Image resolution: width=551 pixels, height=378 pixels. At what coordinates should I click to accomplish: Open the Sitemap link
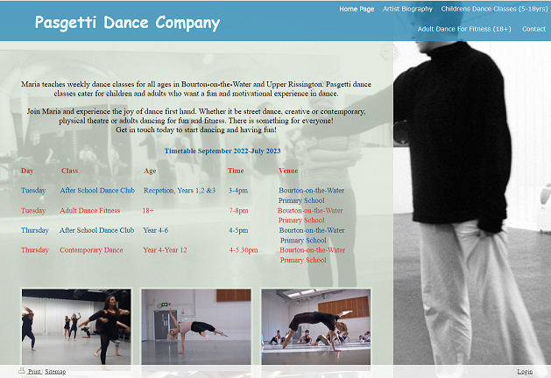click(55, 371)
